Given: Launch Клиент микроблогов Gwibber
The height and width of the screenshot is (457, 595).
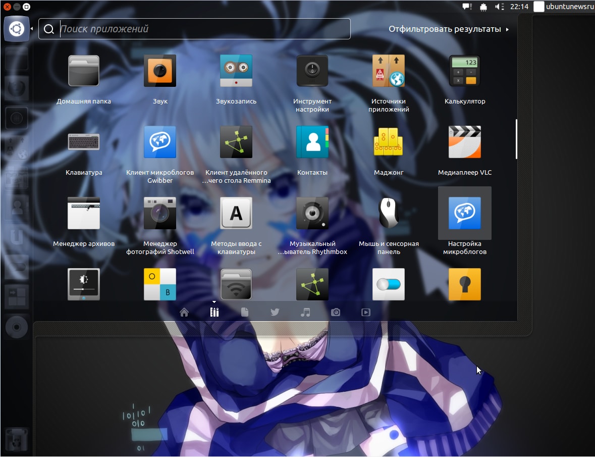Looking at the screenshot, I should (x=160, y=142).
